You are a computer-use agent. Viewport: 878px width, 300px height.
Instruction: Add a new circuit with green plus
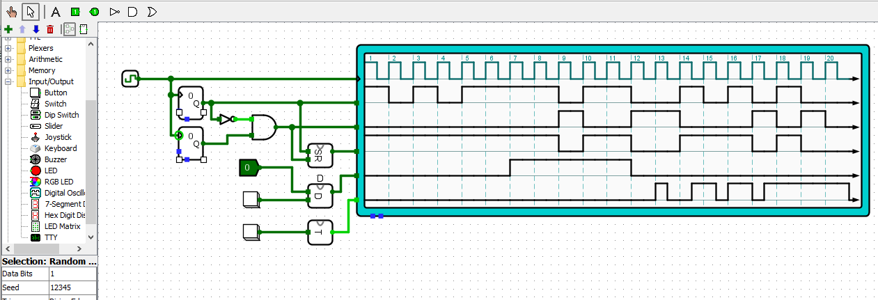[8, 29]
